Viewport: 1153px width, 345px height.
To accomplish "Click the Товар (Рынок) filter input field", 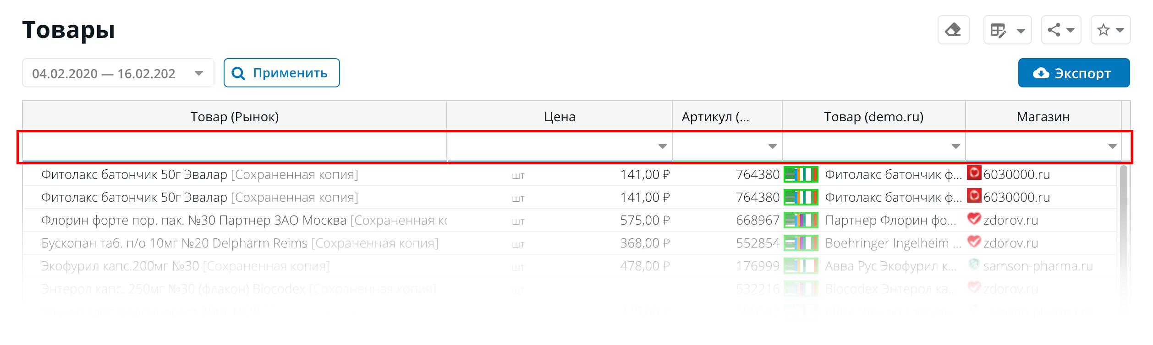I will (x=235, y=146).
